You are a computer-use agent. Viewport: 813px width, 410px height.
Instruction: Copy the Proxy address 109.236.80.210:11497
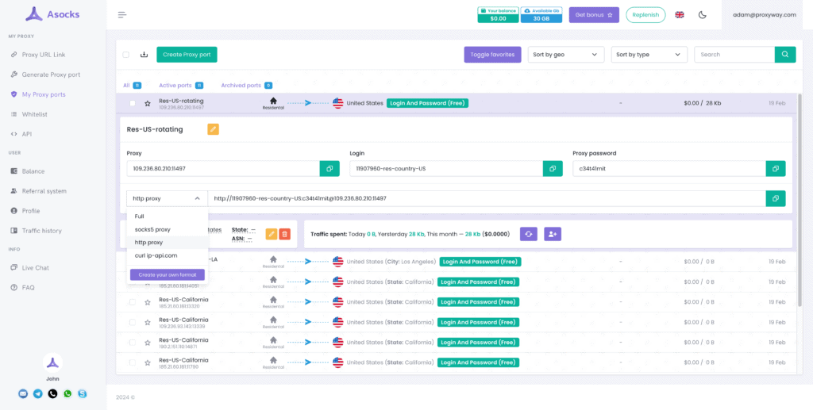coord(329,169)
